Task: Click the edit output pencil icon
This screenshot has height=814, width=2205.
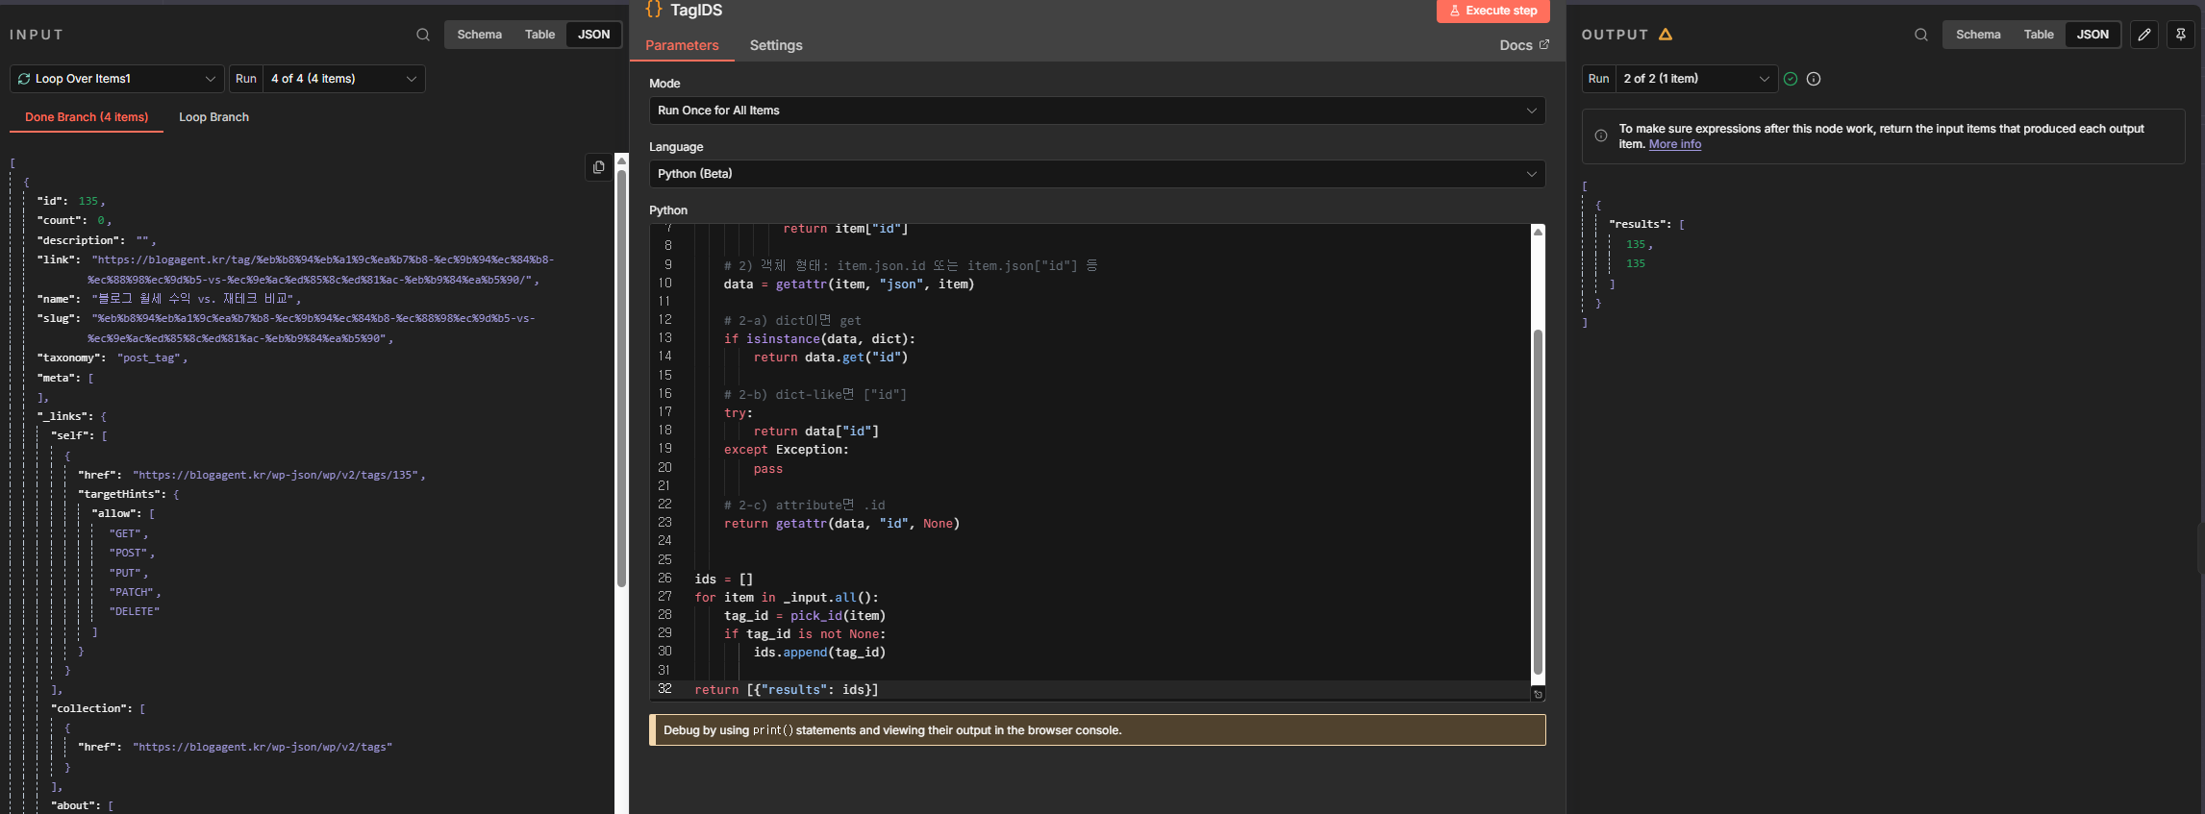Action: click(x=2143, y=35)
